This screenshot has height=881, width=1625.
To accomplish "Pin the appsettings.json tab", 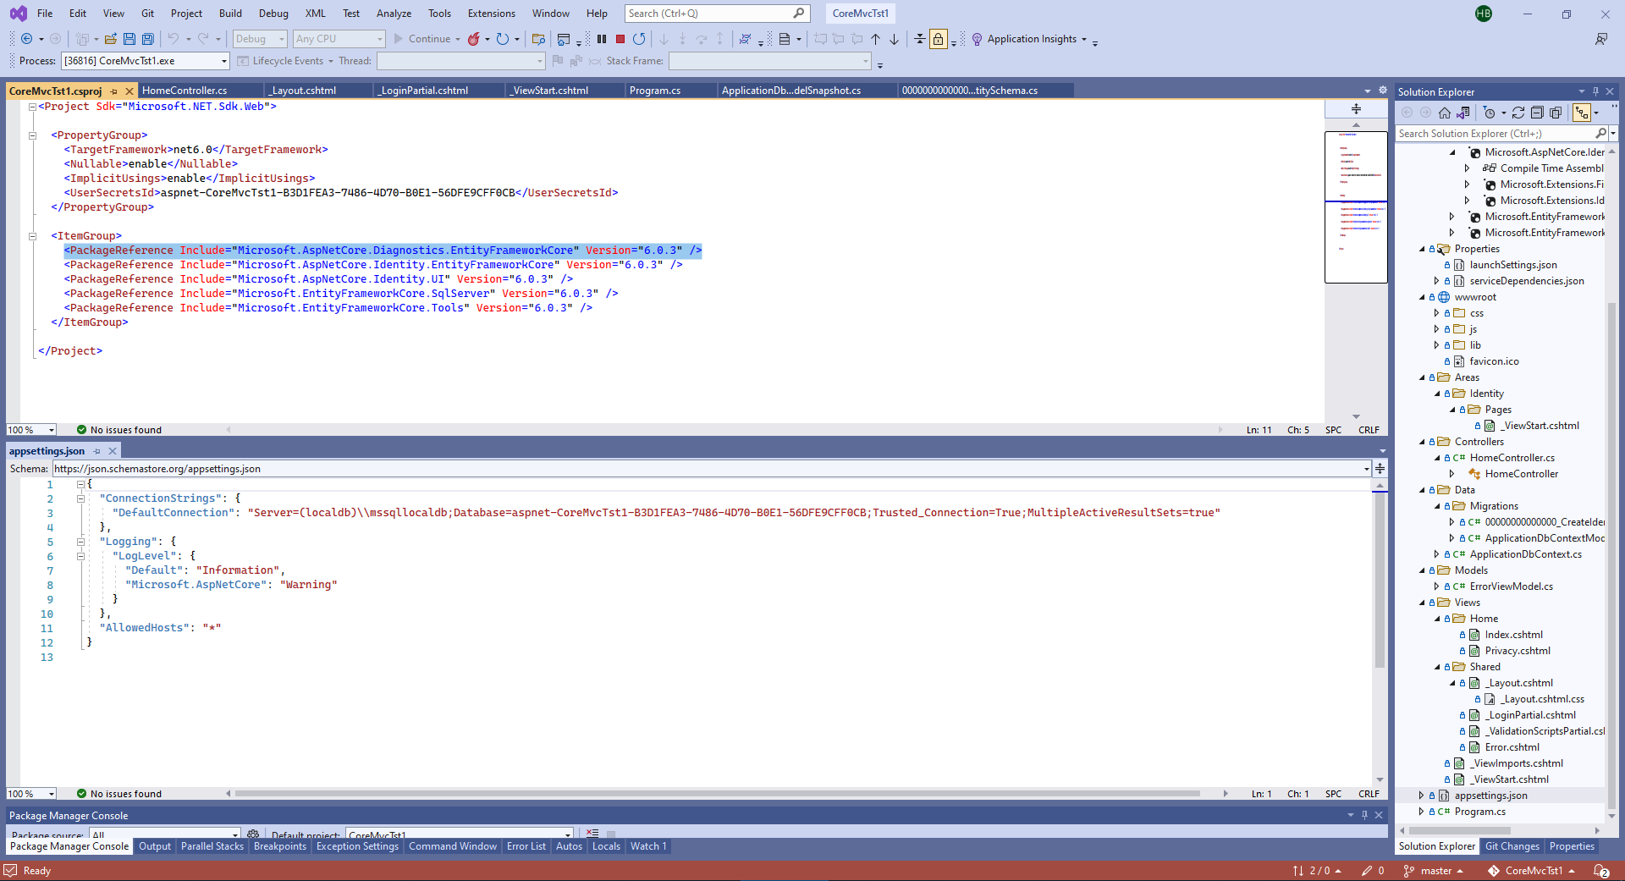I will point(97,451).
